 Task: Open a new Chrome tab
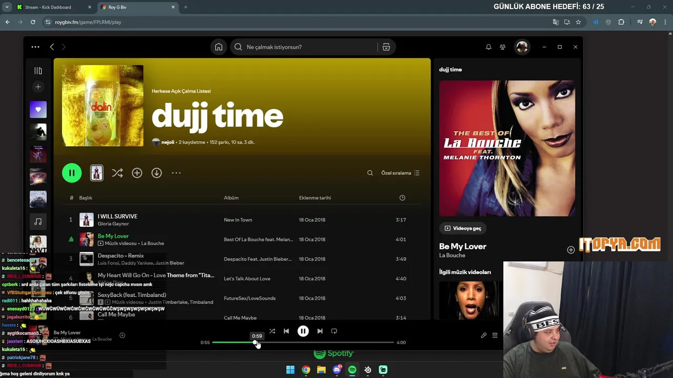[x=185, y=7]
